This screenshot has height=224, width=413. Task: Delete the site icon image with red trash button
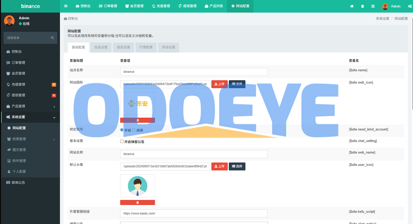click(138, 120)
